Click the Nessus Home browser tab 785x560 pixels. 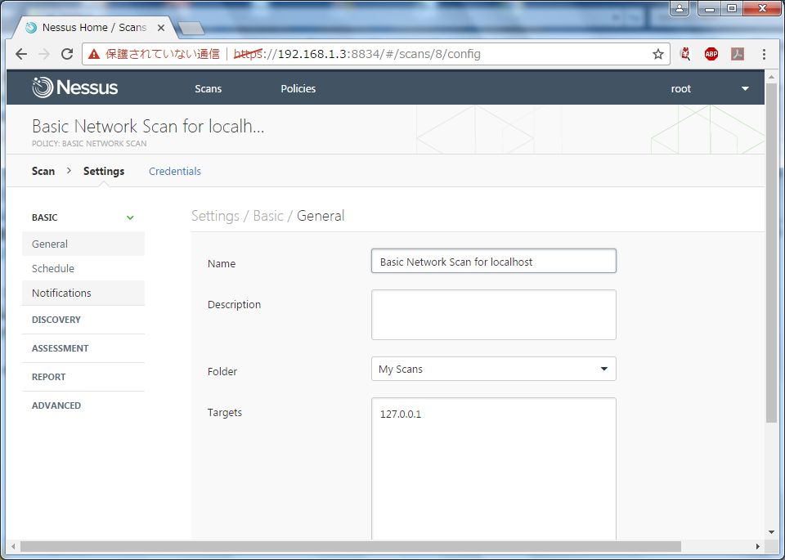95,28
